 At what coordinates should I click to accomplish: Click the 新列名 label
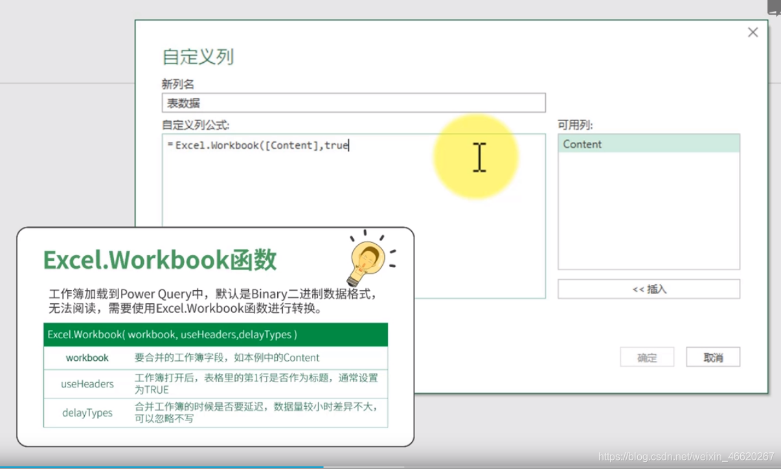(178, 84)
